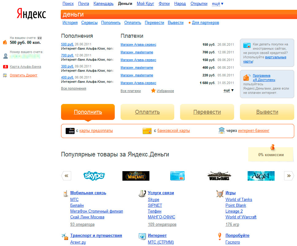297x246 pixels.
Task: Open Магазин Агава-сервис payment from 26.06.2011
Action: (x=138, y=44)
